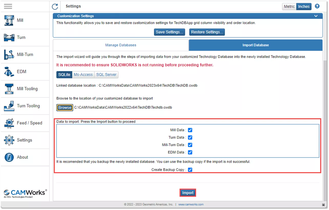Uncheck the Turn Data checkbox
329x210 pixels.
tap(190, 137)
